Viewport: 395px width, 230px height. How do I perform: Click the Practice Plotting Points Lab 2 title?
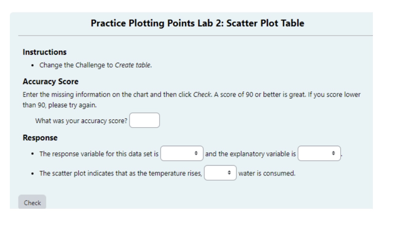click(x=197, y=21)
